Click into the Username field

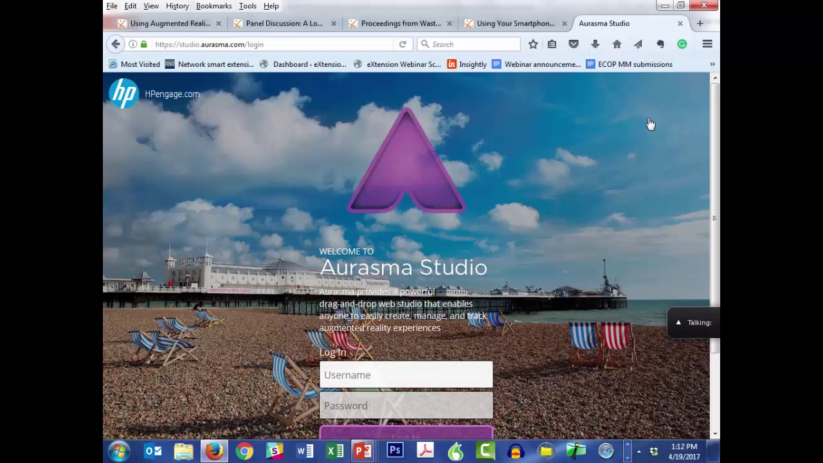point(406,375)
